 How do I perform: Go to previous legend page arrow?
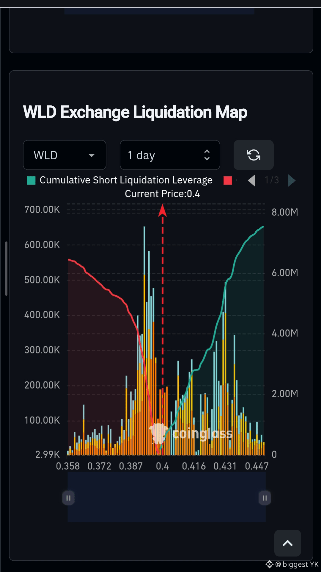tap(252, 180)
